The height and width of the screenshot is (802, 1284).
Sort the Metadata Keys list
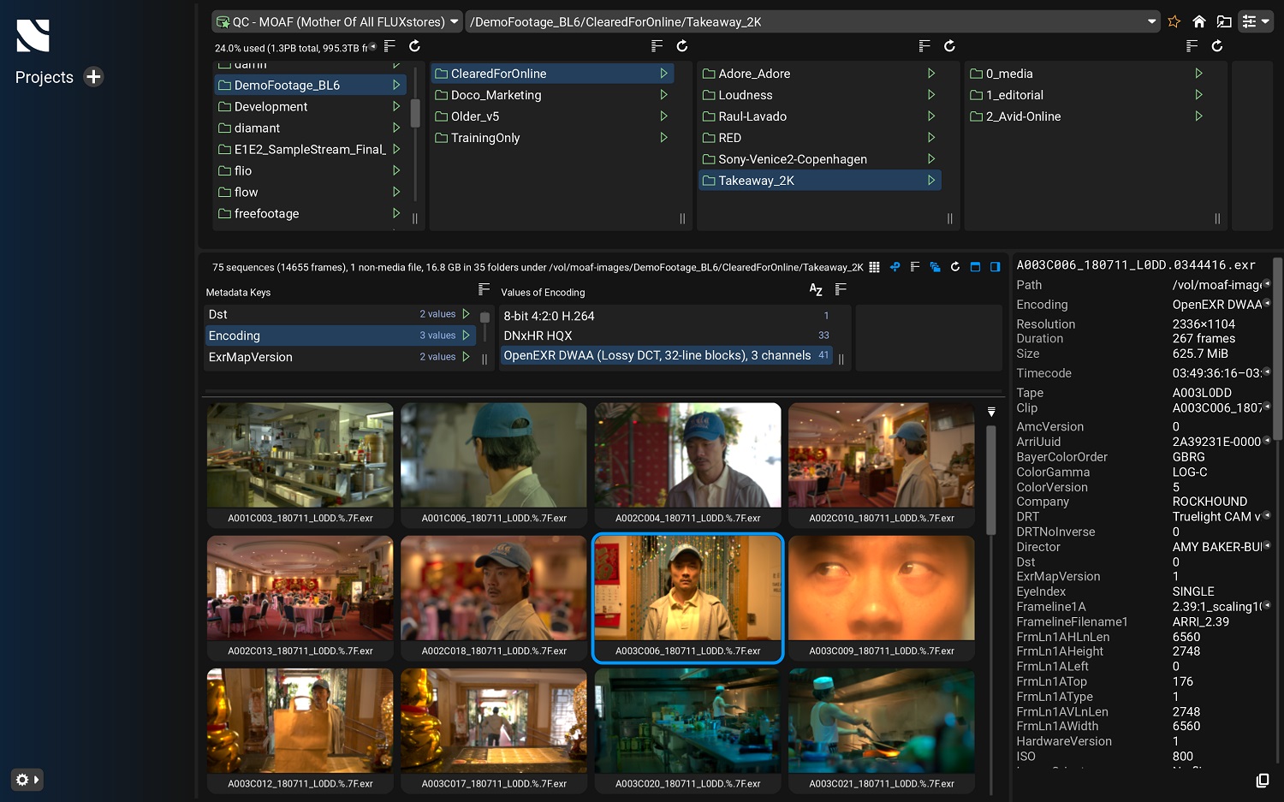click(484, 290)
